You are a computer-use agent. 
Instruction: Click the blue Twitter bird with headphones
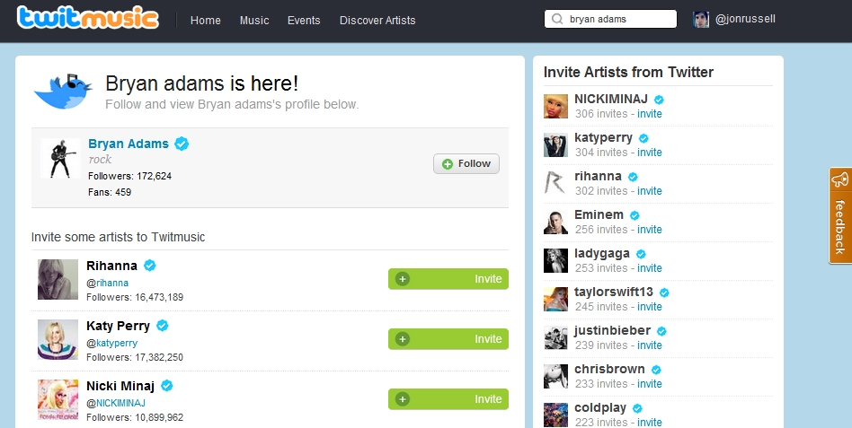pyautogui.click(x=63, y=92)
